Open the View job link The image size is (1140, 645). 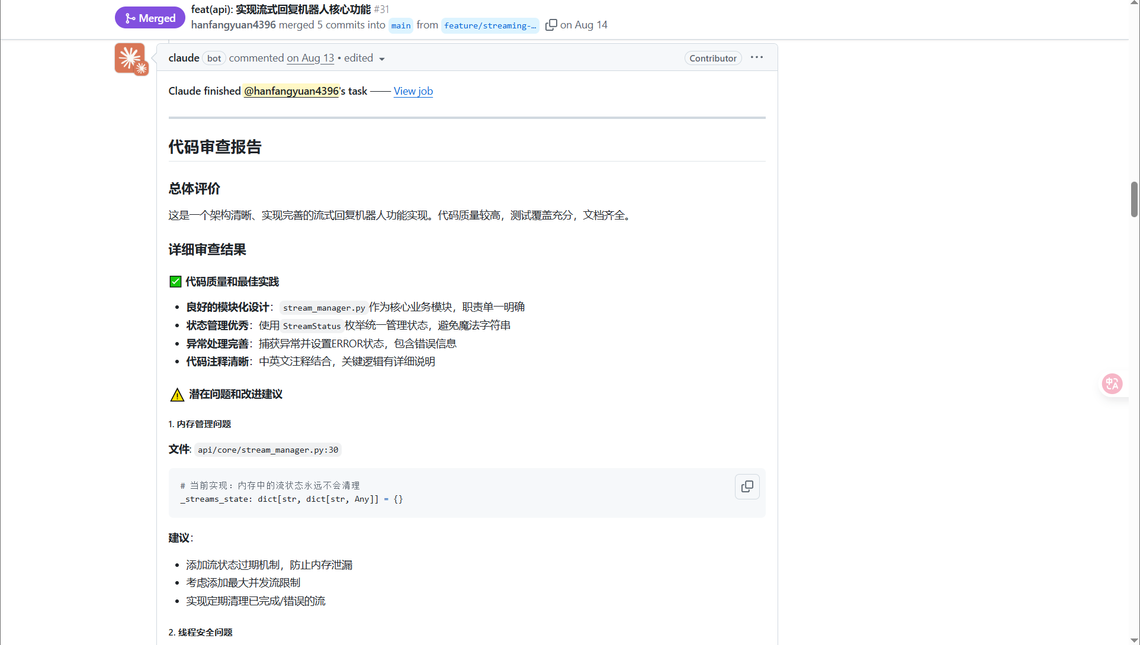coord(413,91)
